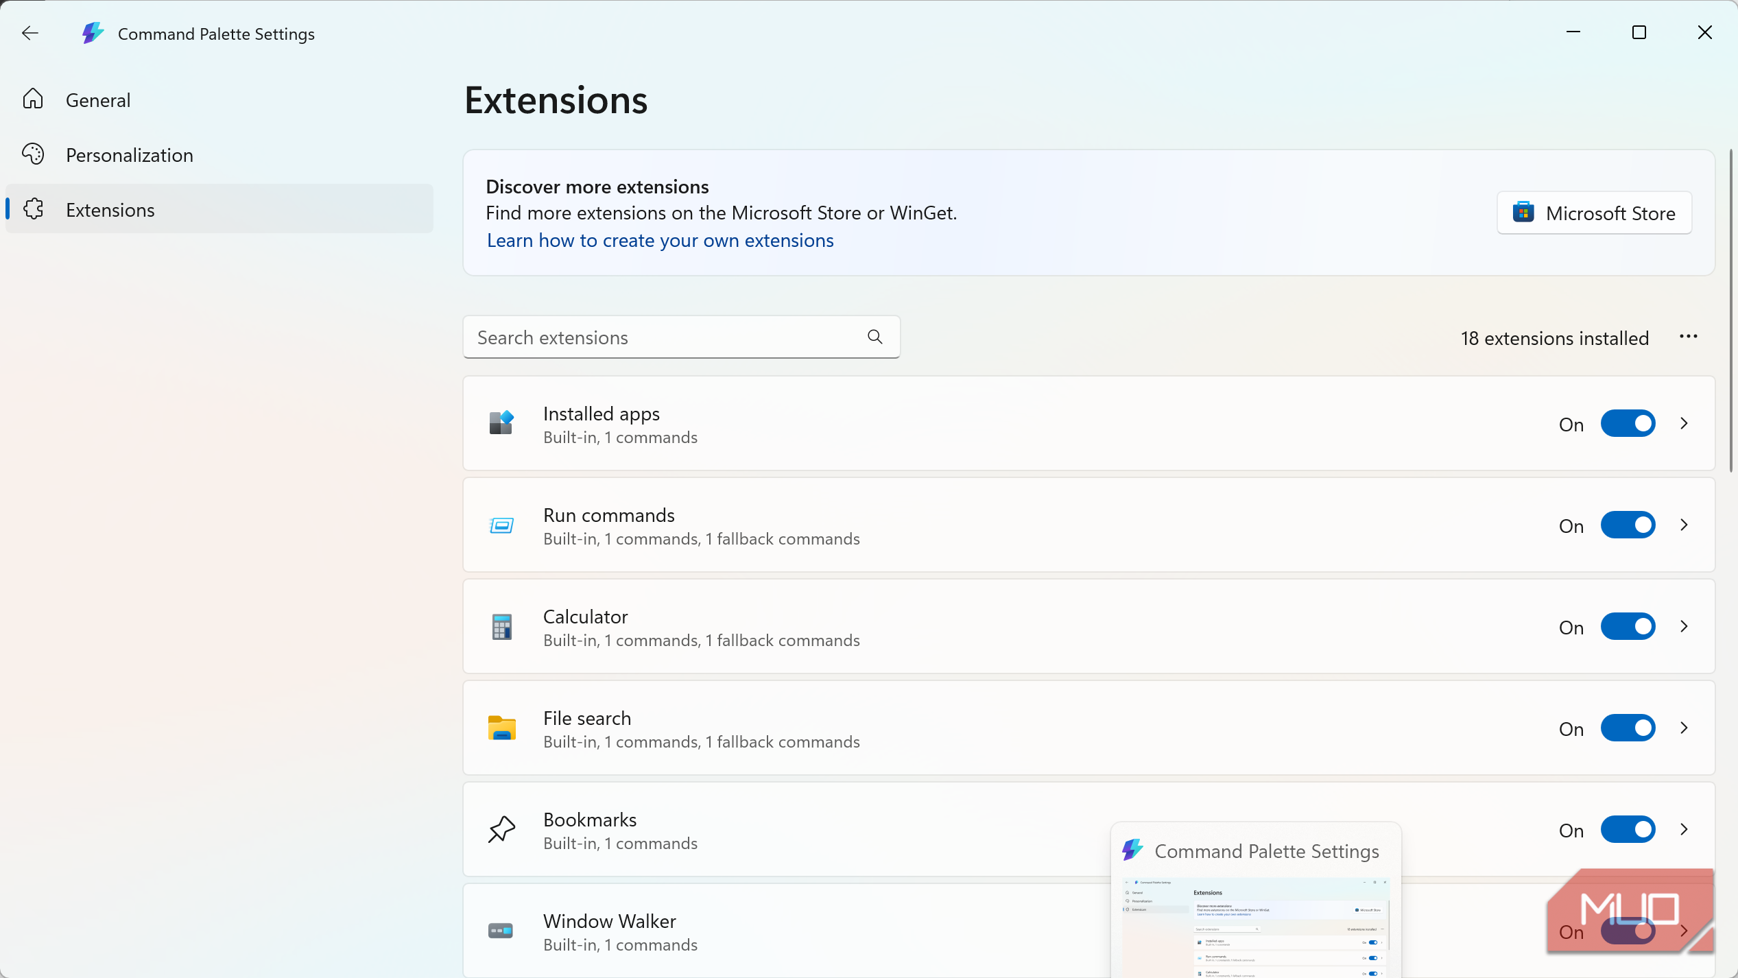Viewport: 1738px width, 978px height.
Task: Click the Installed apps icon
Action: (x=501, y=422)
